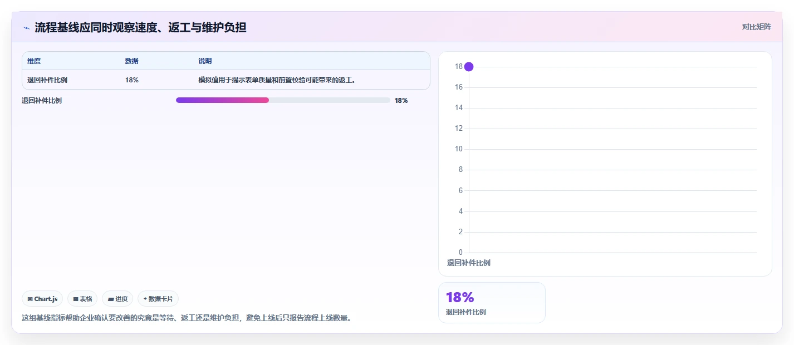Click the Chart.js chip

(x=42, y=299)
